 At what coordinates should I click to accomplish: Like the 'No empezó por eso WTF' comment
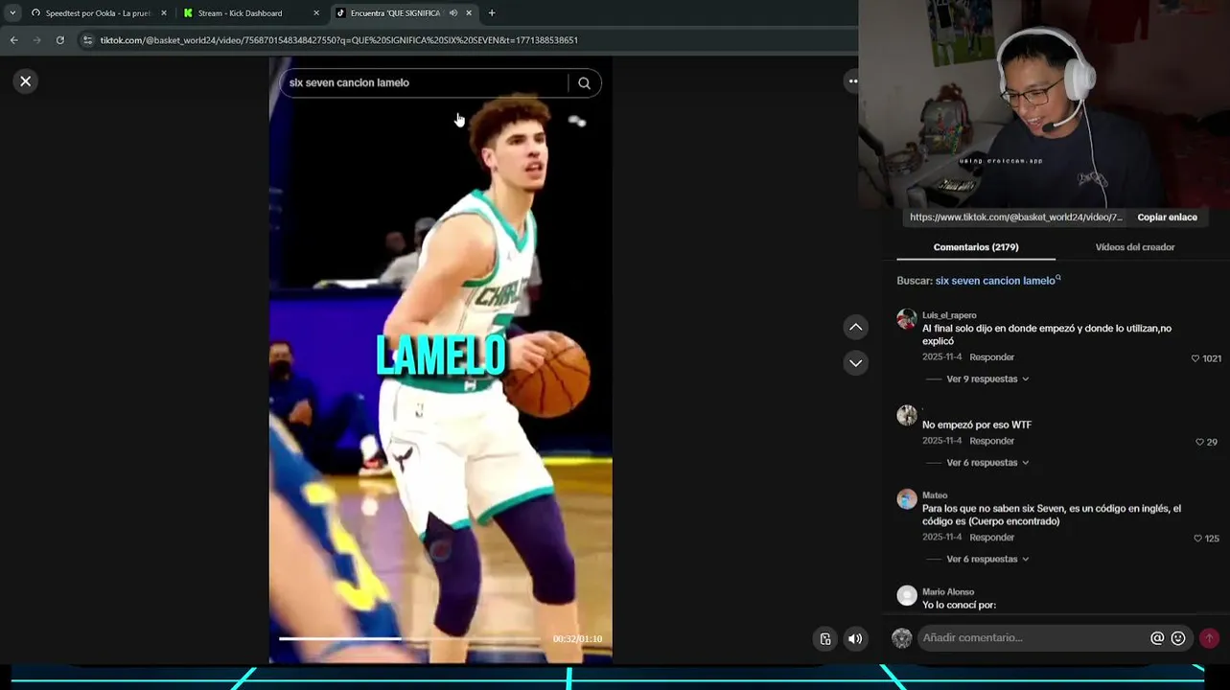click(1199, 442)
